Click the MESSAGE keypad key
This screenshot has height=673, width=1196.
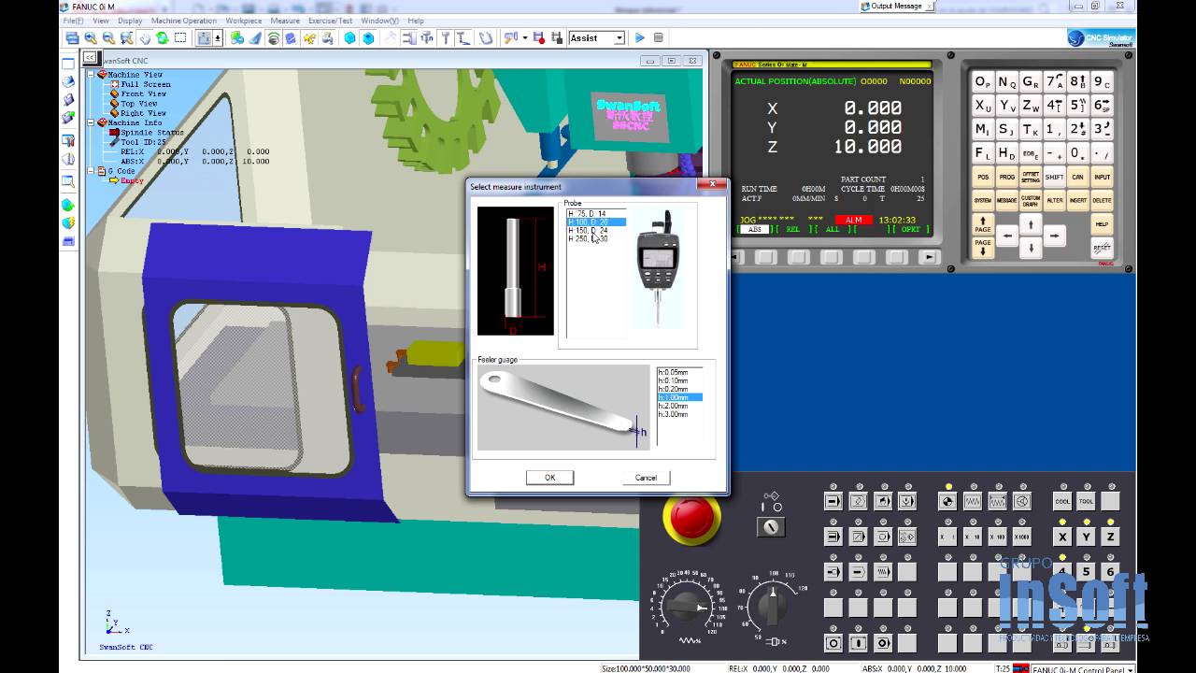tap(1006, 200)
